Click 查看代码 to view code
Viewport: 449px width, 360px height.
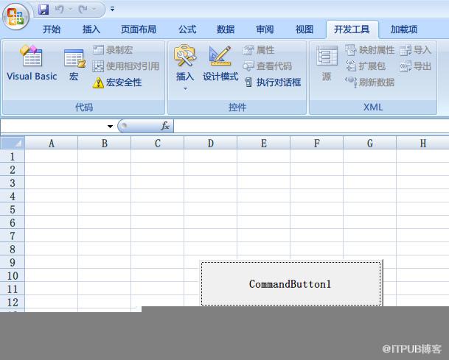coord(267,66)
